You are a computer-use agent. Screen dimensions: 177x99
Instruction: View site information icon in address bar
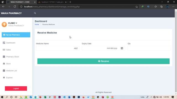tap(21, 7)
